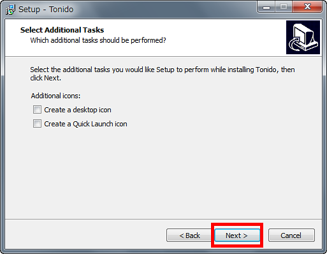Click the "Additional icons:" group label
The height and width of the screenshot is (254, 327).
point(55,96)
